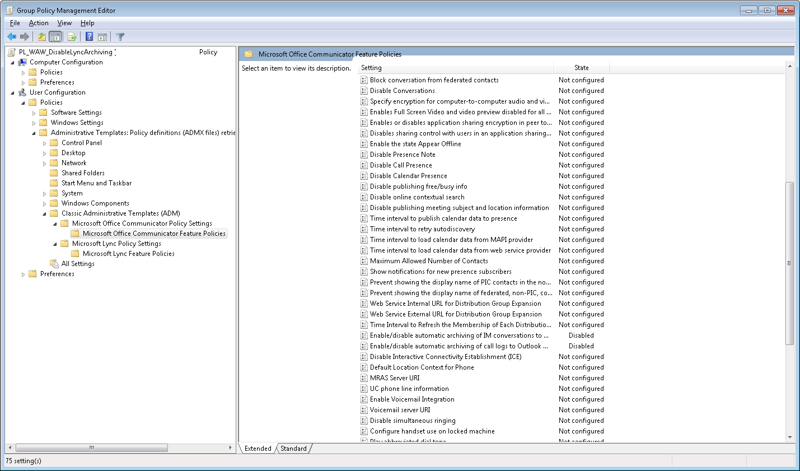
Task: Open the Help menu
Action: [87, 23]
